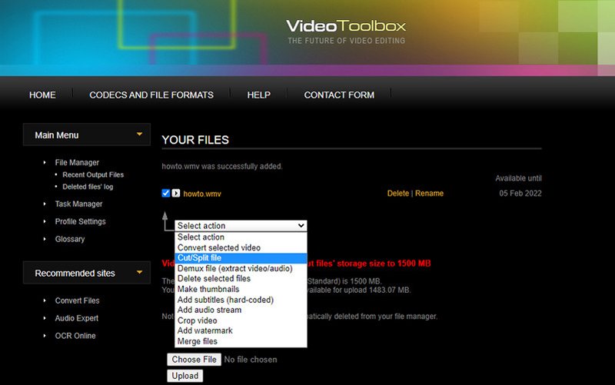Select Merge files option
The height and width of the screenshot is (385, 615).
coord(198,341)
